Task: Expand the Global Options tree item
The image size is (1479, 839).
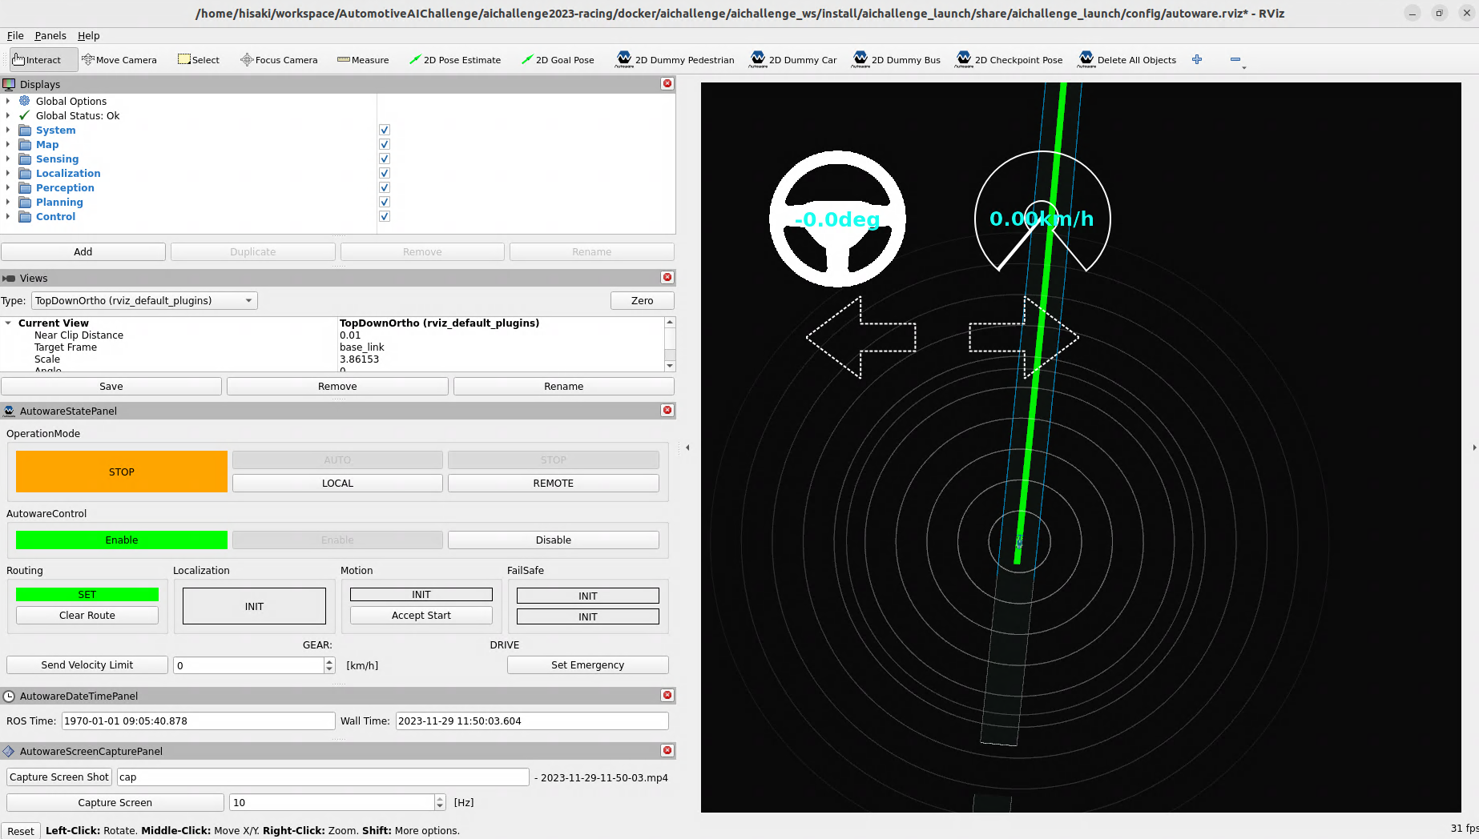Action: click(8, 102)
